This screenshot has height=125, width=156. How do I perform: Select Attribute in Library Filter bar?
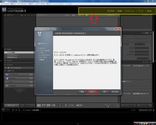tap(73, 15)
